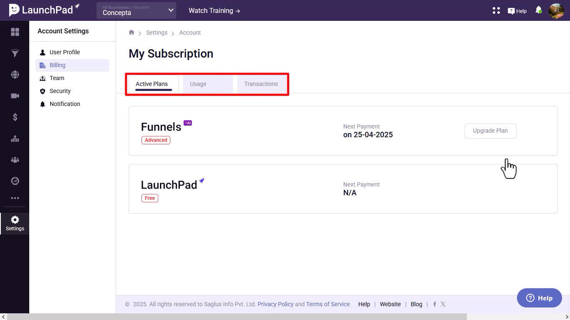570x320 pixels.
Task: Open the globe icon in left sidebar
Action: click(15, 75)
